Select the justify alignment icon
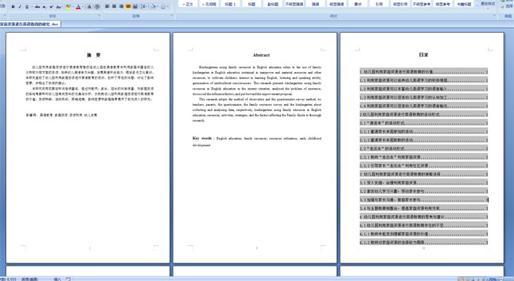 (128, 6)
